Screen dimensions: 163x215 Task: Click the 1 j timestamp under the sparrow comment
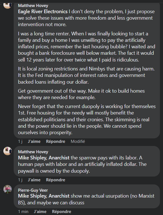(x=20, y=180)
